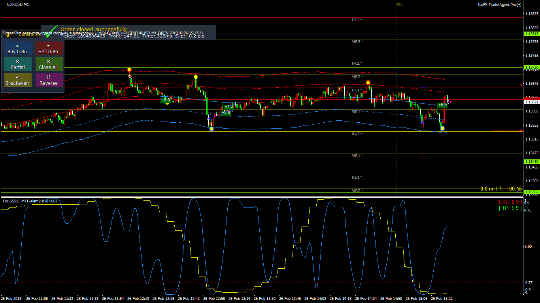The height and width of the screenshot is (303, 540).
Task: Click the MR3^ level label
Action: 357,41
